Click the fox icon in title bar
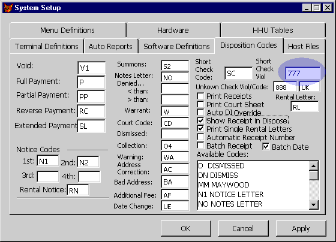 (8, 8)
